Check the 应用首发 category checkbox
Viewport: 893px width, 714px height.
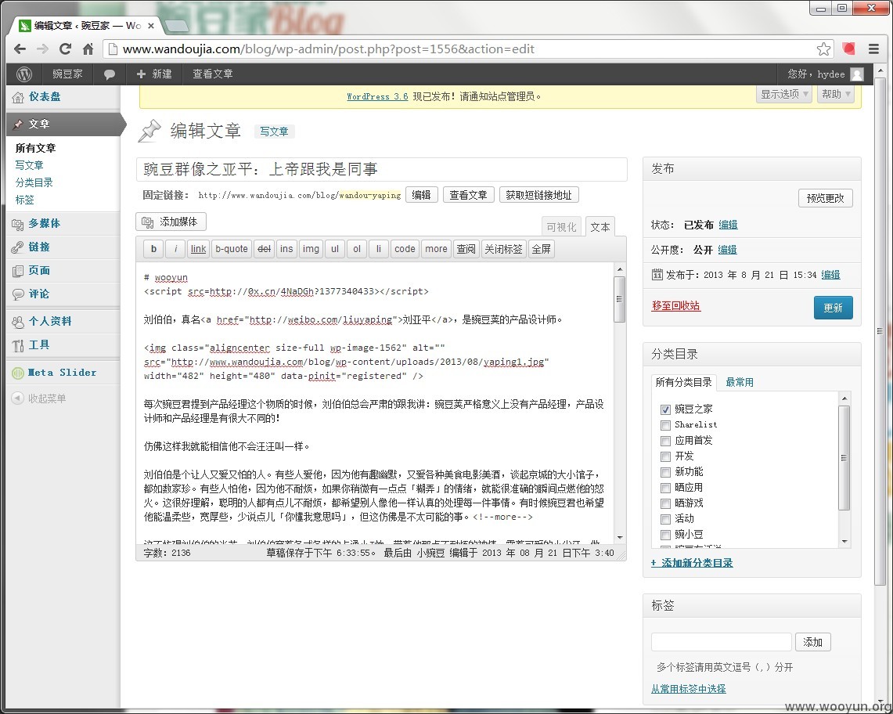click(x=665, y=441)
